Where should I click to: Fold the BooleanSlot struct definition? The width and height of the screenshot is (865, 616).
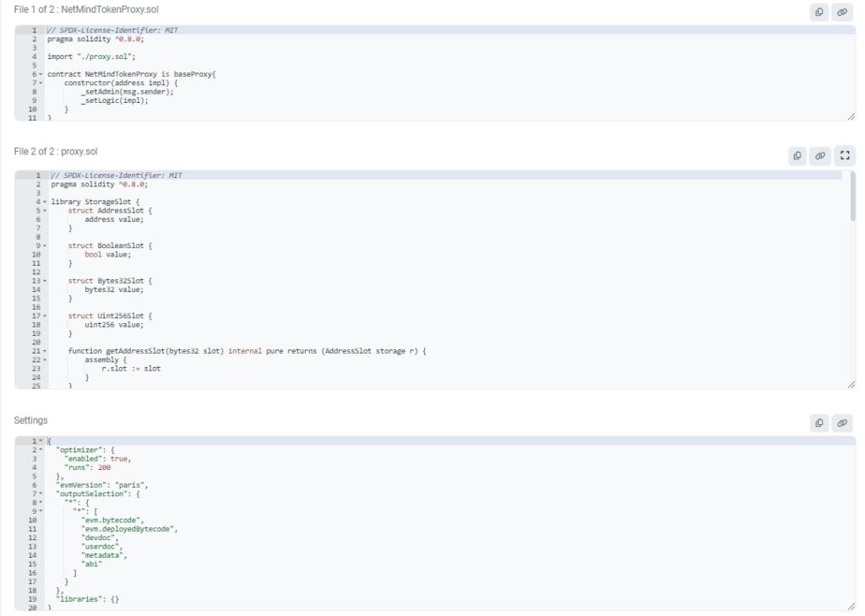point(44,246)
